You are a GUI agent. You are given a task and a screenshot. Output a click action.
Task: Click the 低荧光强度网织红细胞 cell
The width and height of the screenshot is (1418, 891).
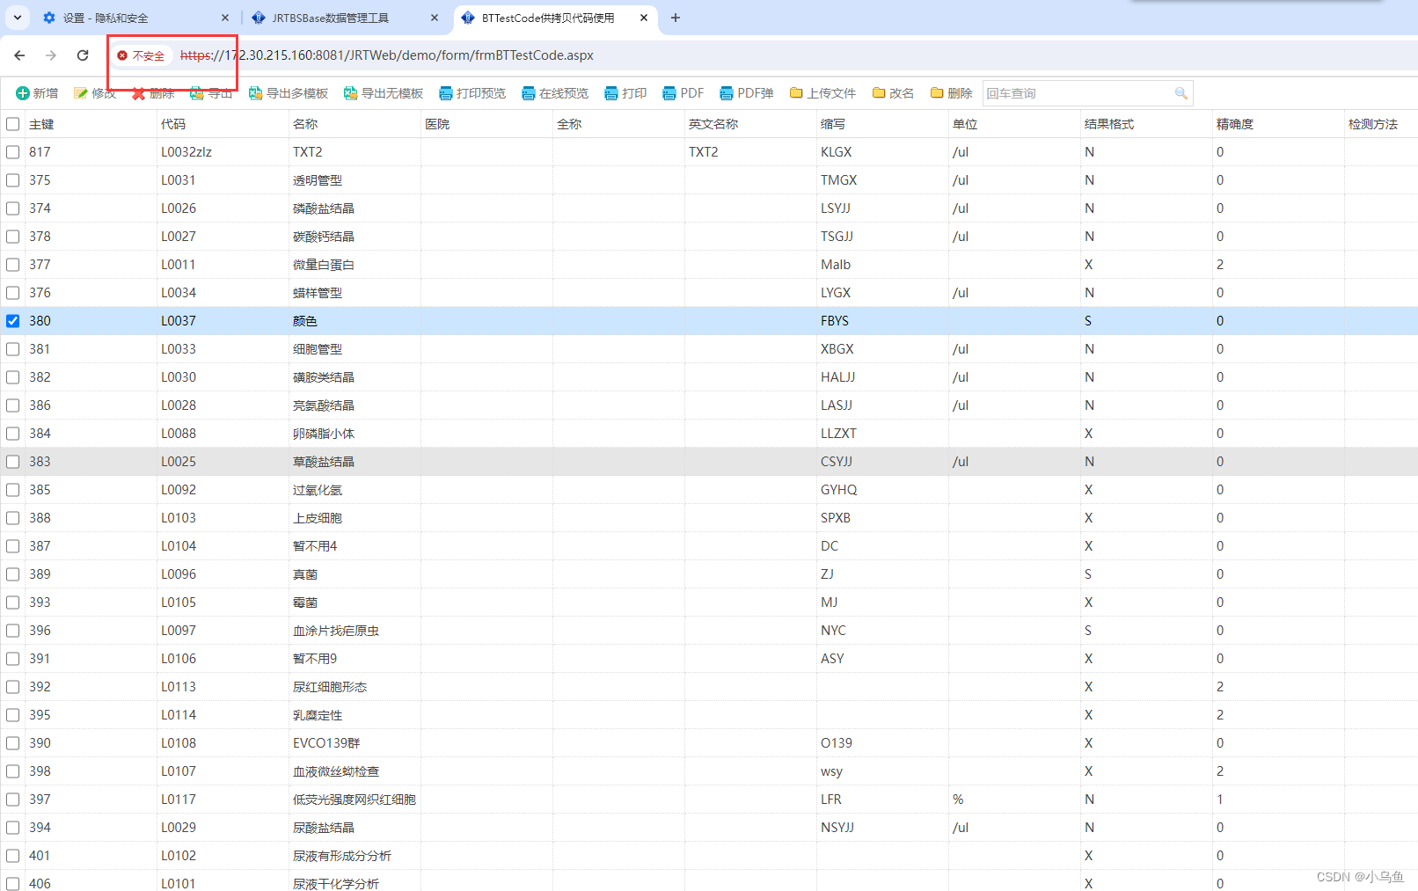(x=354, y=800)
